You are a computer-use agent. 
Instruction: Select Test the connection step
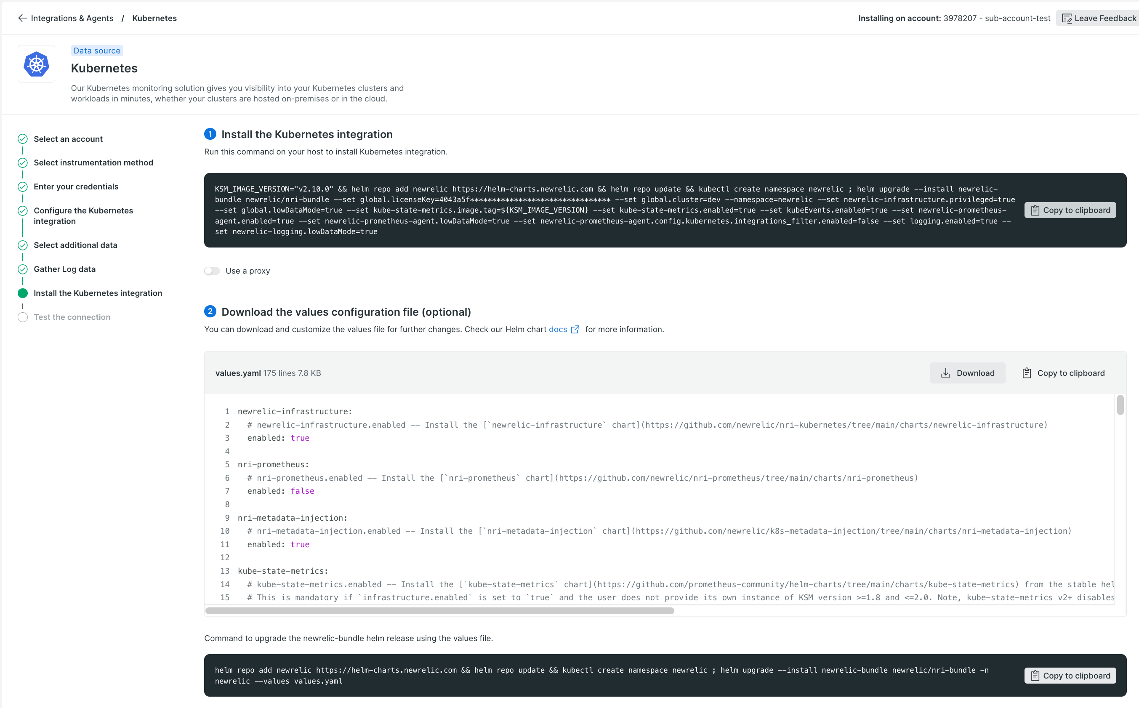coord(72,317)
